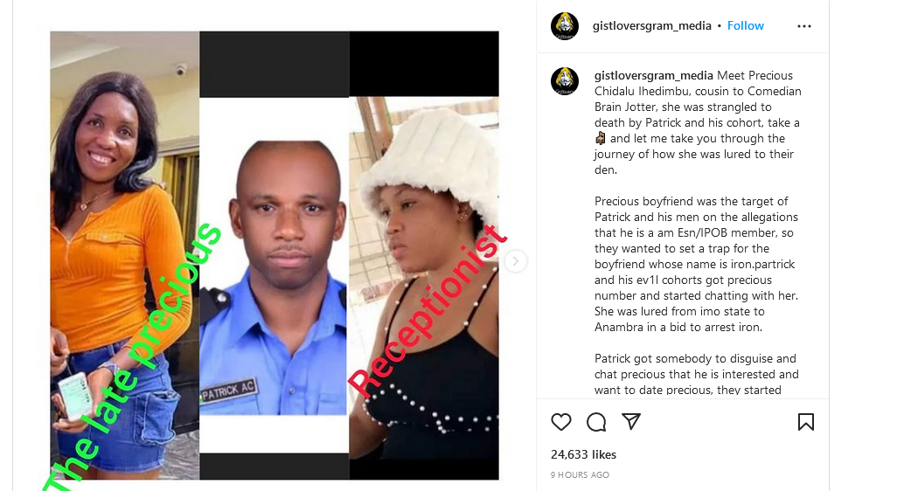
Task: Click the caption's profile avatar
Action: pos(565,81)
